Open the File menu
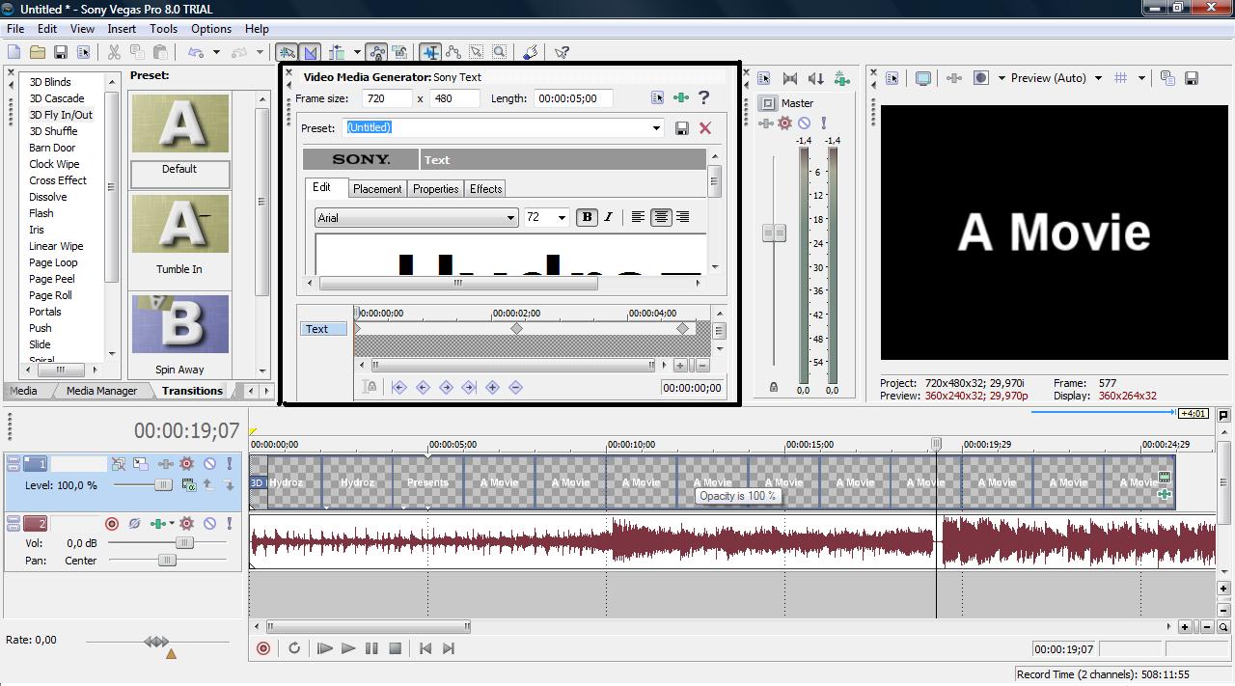The height and width of the screenshot is (686, 1235). click(15, 29)
